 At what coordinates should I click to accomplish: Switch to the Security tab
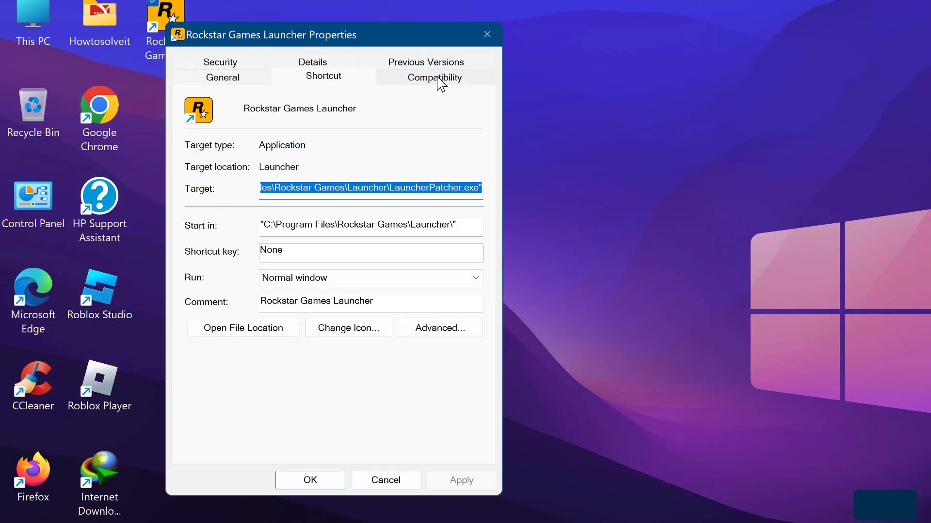220,62
